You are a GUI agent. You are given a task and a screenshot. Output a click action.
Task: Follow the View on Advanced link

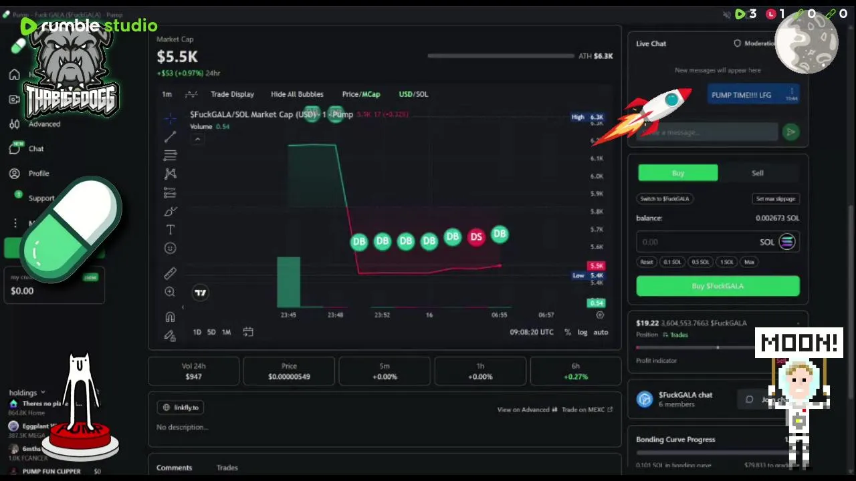527,410
